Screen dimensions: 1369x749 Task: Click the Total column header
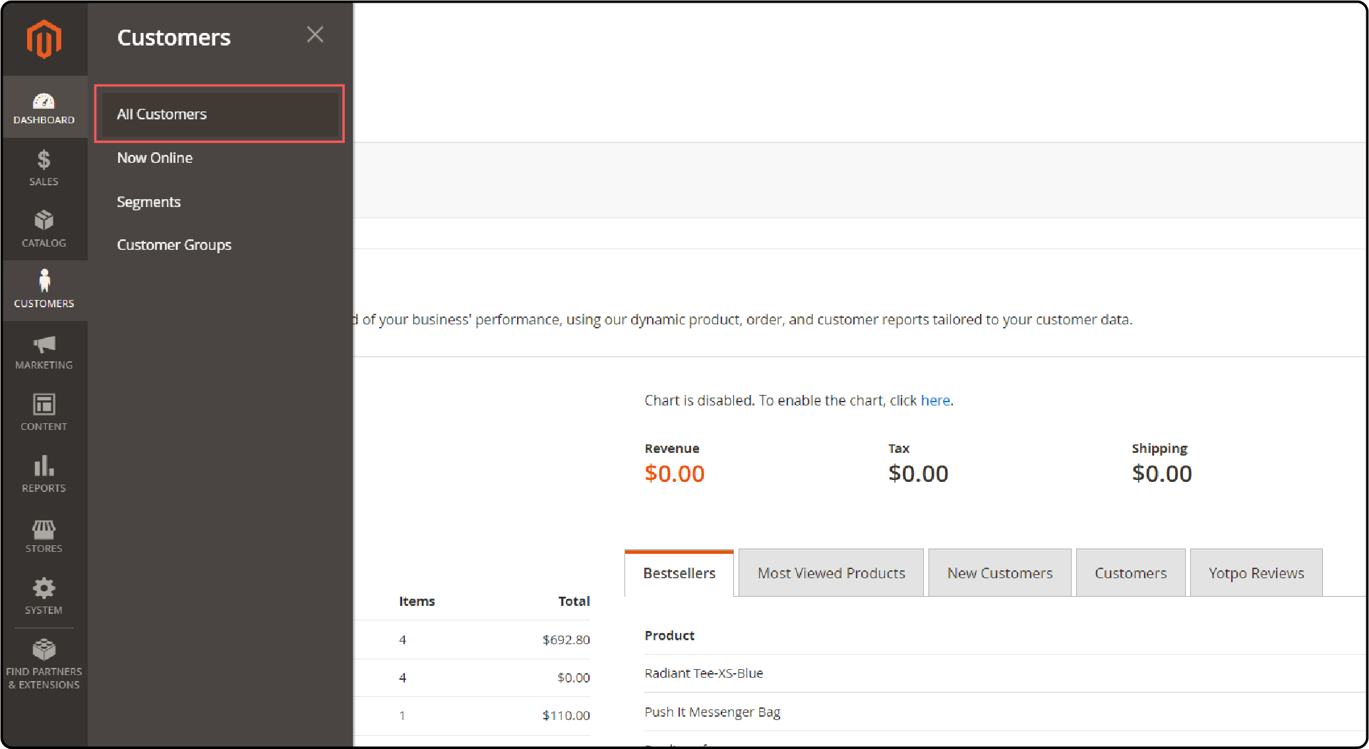(574, 601)
